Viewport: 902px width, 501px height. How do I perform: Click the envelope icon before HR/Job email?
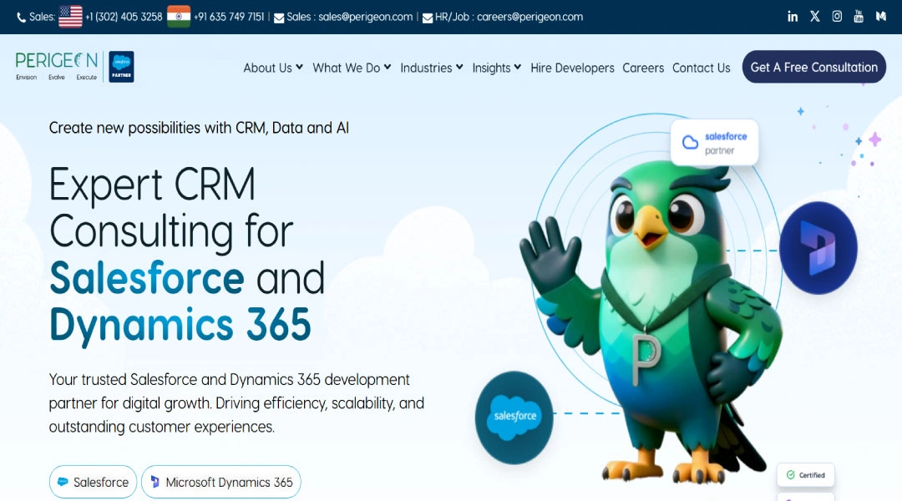[x=428, y=18]
